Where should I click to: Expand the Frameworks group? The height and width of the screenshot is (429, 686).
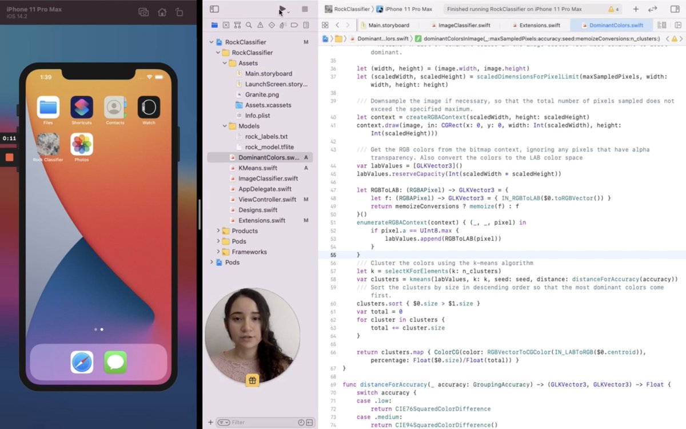tap(218, 252)
